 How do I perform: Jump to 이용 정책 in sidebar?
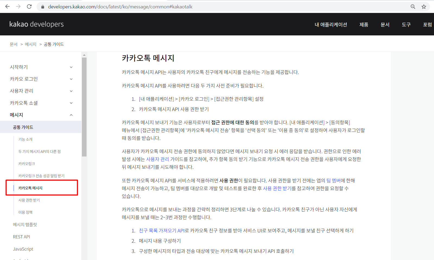tap(25, 212)
